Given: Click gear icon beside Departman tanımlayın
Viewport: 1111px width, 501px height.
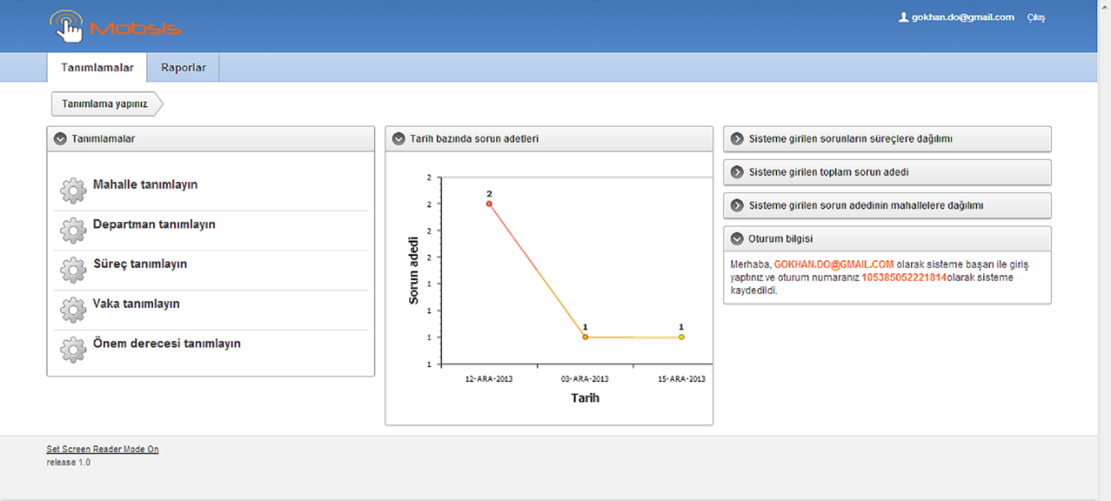Looking at the screenshot, I should (73, 230).
